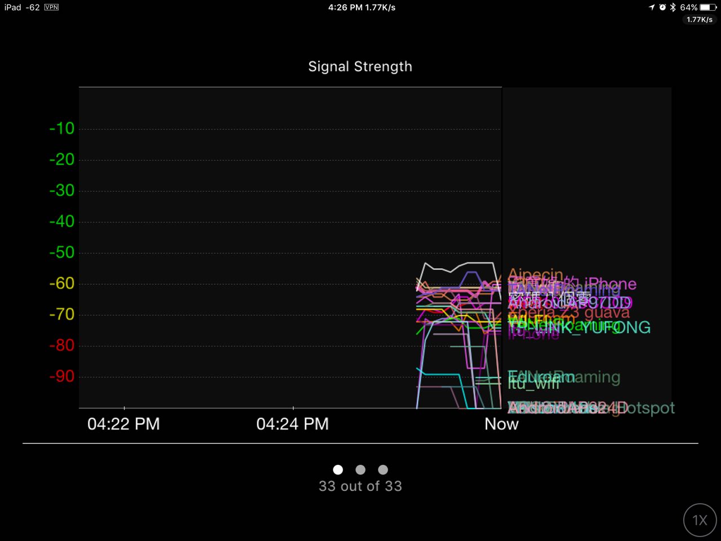
Task: Select the Aipecin network label
Action: [536, 275]
